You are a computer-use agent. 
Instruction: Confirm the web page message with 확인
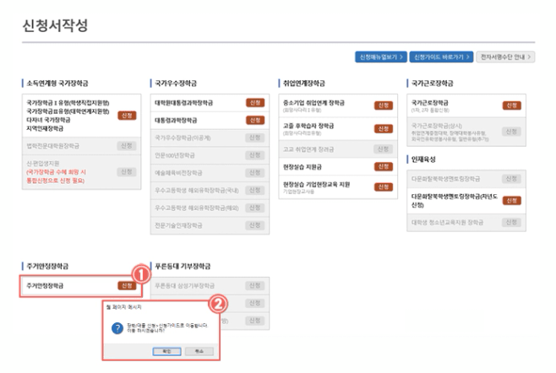[x=166, y=351]
